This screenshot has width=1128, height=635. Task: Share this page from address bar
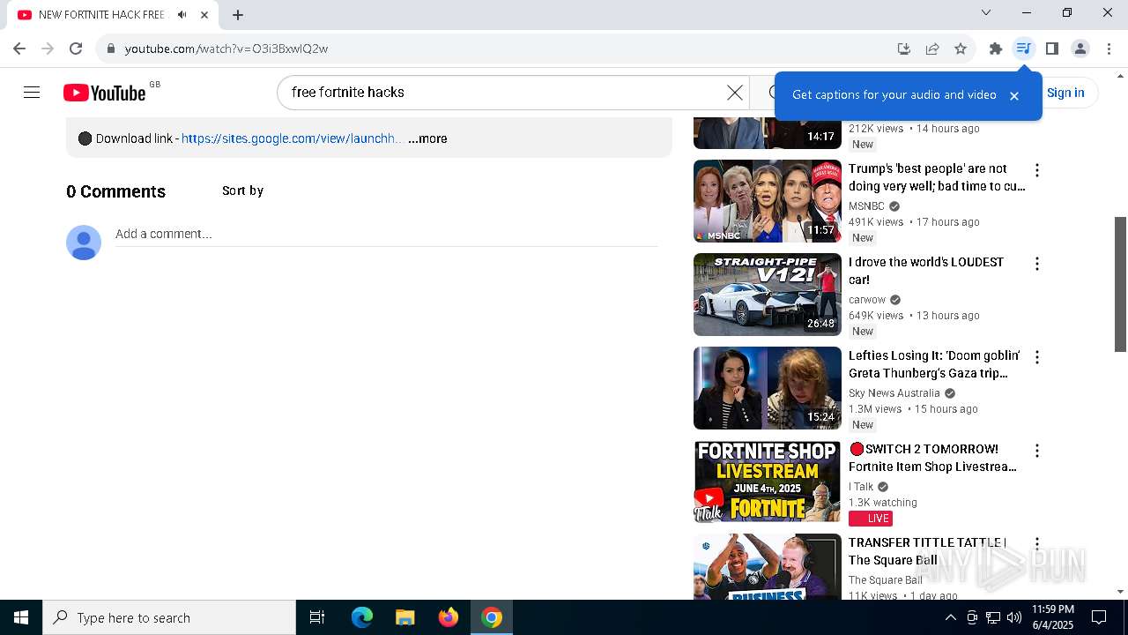tap(932, 49)
